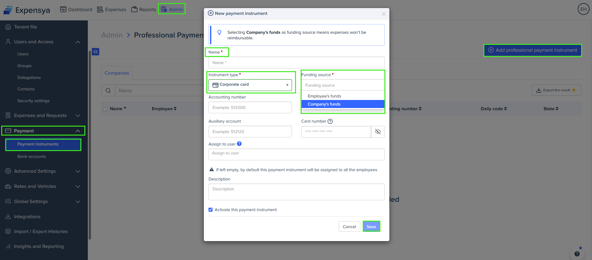Viewport: 592px width, 260px height.
Task: Toggle card number visibility eye icon
Action: click(x=378, y=132)
